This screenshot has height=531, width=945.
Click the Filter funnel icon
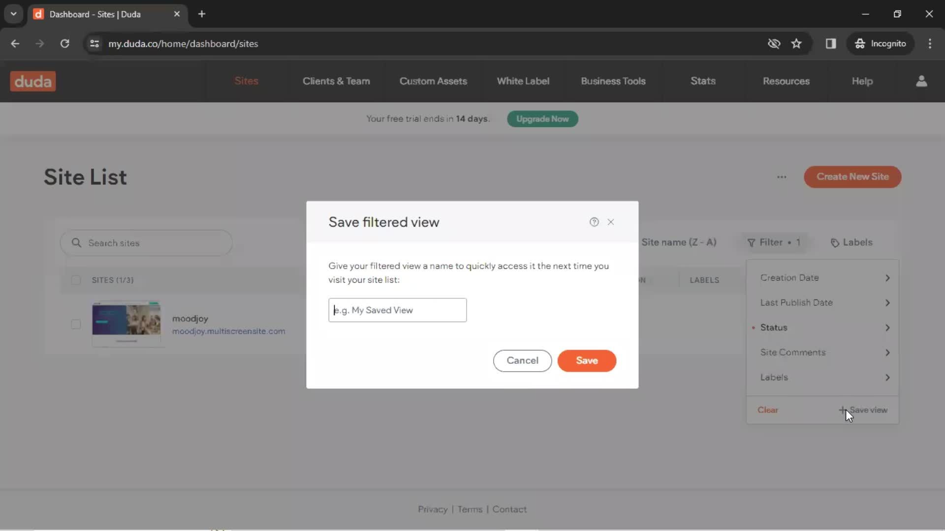[x=751, y=243]
